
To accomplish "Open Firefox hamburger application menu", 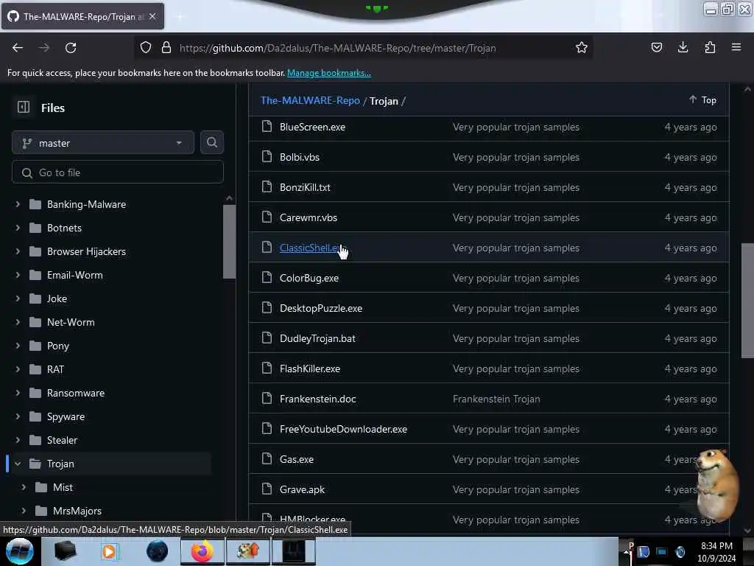I will 736,48.
